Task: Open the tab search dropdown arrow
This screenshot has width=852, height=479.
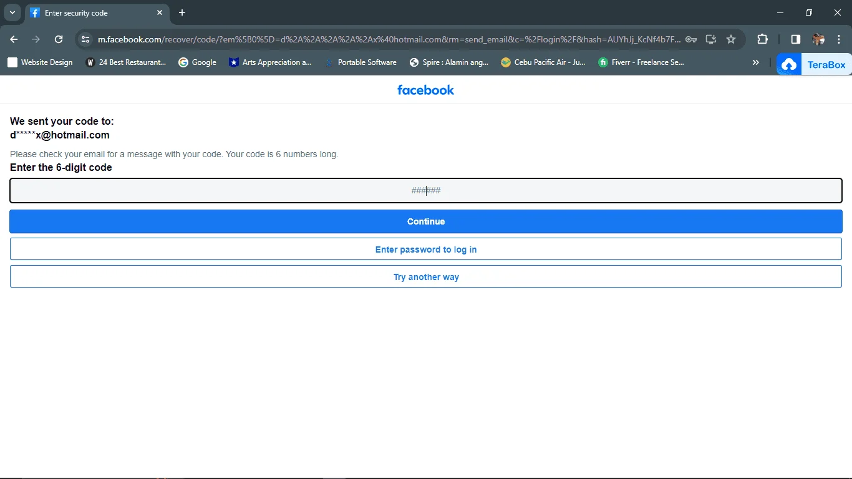Action: point(12,12)
